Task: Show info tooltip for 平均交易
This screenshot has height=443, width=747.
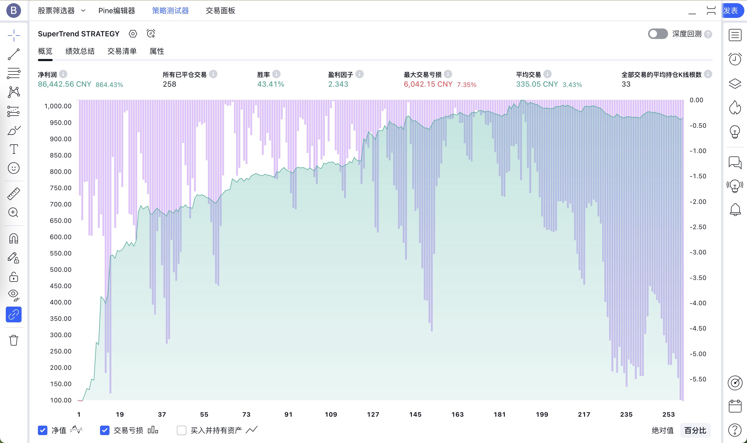Action: [547, 74]
